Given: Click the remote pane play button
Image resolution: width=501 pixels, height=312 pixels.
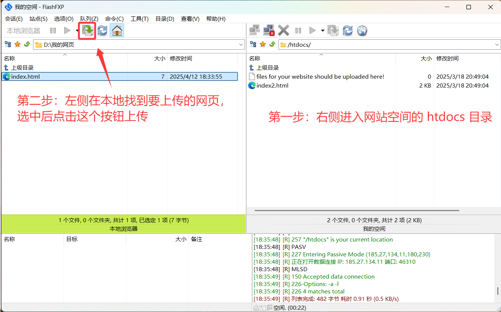Looking at the screenshot, I should point(313,30).
